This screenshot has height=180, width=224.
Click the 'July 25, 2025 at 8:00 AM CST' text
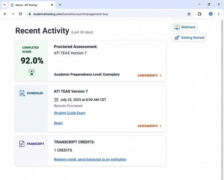83,100
